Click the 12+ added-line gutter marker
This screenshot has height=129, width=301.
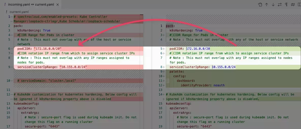(x=162, y=85)
